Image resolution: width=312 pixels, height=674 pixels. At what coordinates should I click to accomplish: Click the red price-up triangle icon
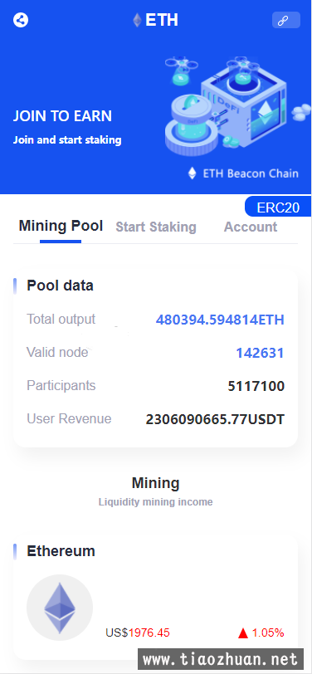243,632
